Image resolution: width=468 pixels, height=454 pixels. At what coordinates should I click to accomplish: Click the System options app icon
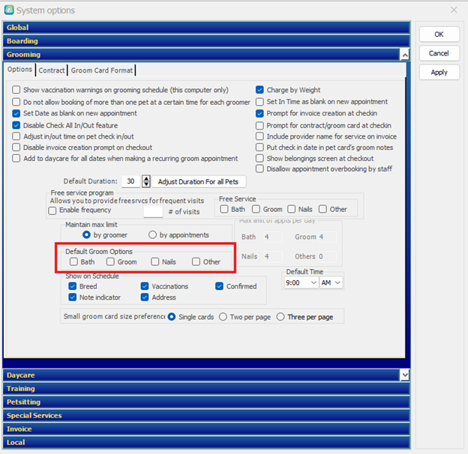tap(9, 10)
